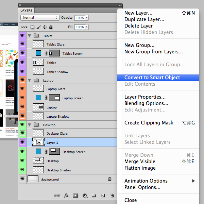Viewport: 204px width, 204px height.
Task: Add a layer mask with the mask icon
Action: point(75,195)
